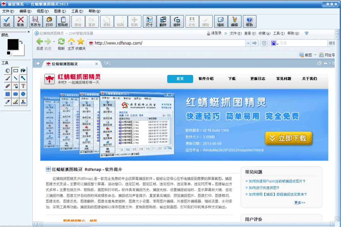Click the 首页 navigation tab on website
The height and width of the screenshot is (227, 341).
click(180, 79)
